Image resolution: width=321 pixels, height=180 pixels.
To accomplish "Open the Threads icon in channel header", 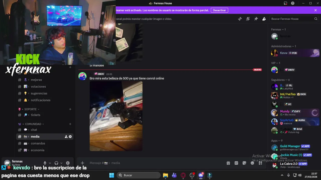I will 240,19.
